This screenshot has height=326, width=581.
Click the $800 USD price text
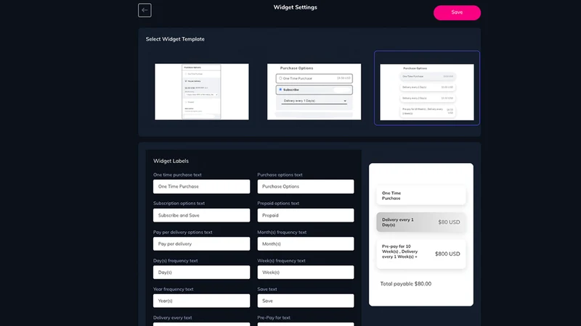(x=447, y=254)
